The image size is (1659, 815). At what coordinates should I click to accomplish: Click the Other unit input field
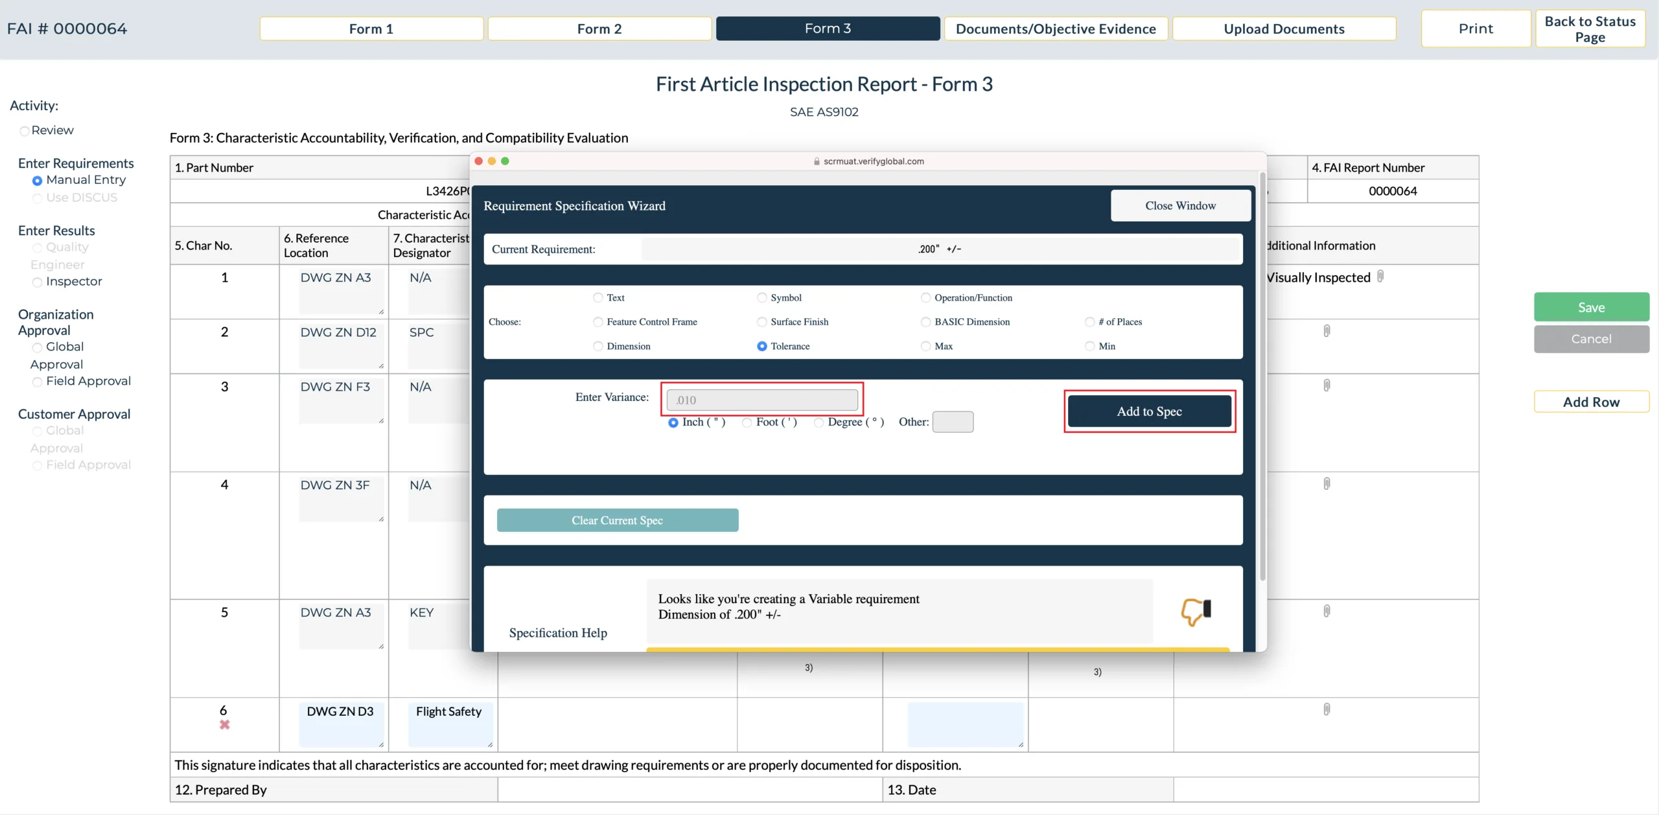tap(953, 422)
